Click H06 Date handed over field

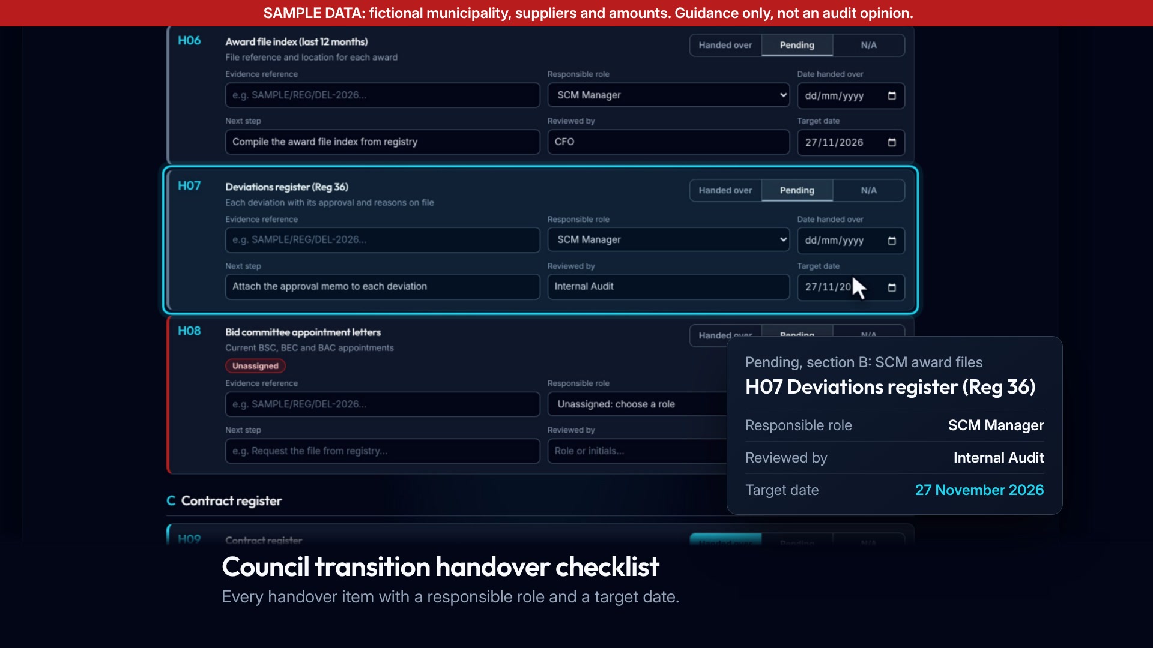click(x=851, y=96)
